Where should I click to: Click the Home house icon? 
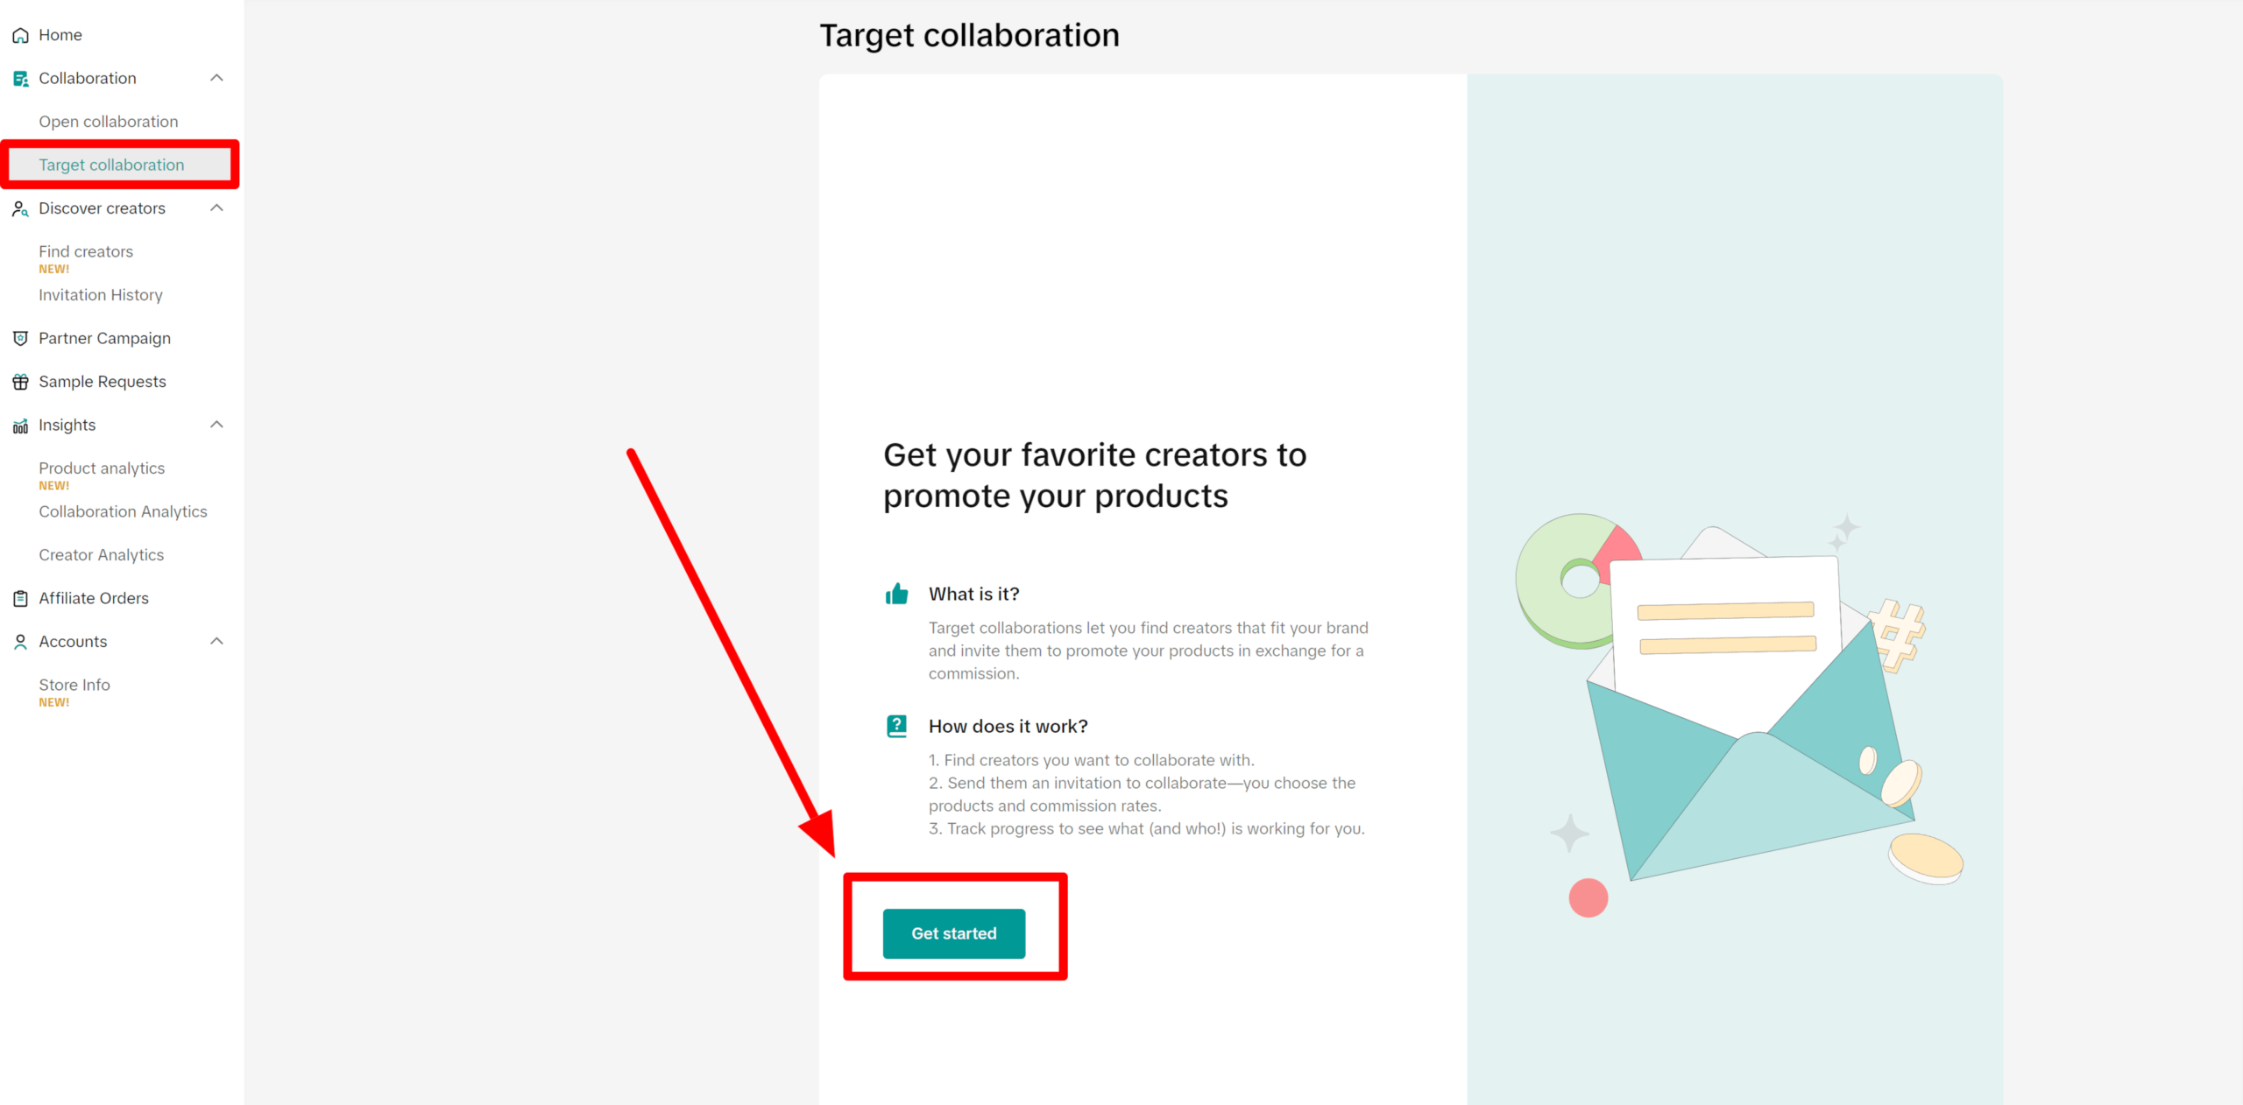[x=20, y=35]
